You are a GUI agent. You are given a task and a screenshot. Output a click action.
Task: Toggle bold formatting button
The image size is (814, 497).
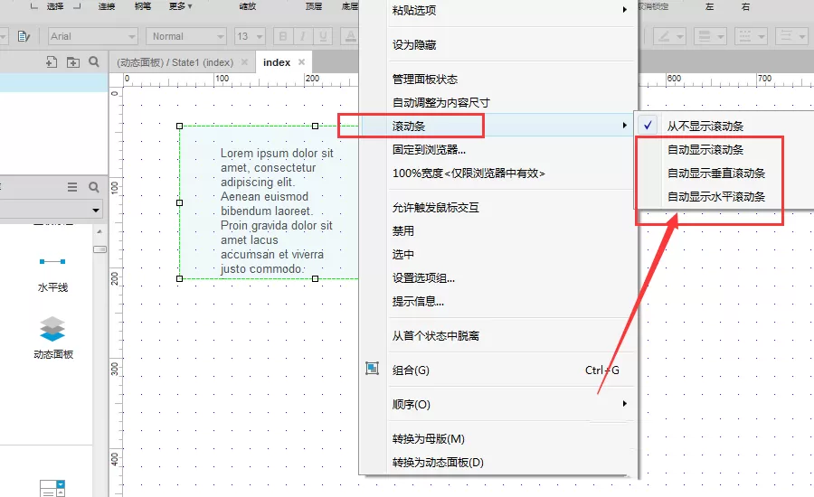pos(283,36)
